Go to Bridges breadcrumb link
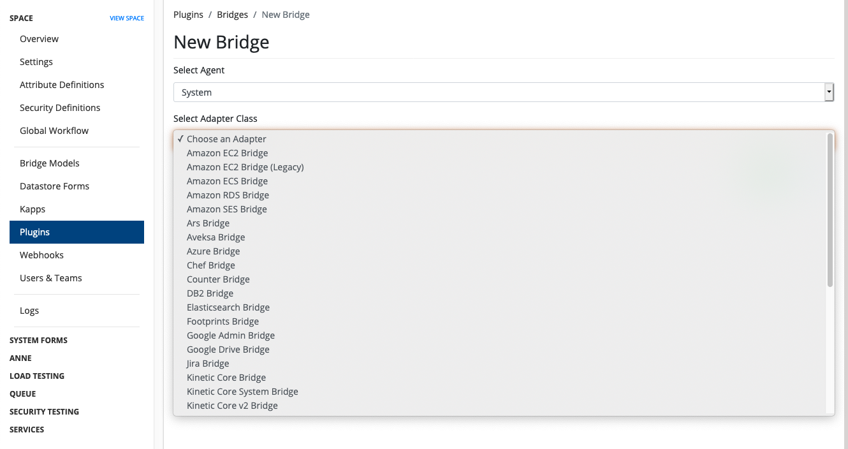 [232, 15]
